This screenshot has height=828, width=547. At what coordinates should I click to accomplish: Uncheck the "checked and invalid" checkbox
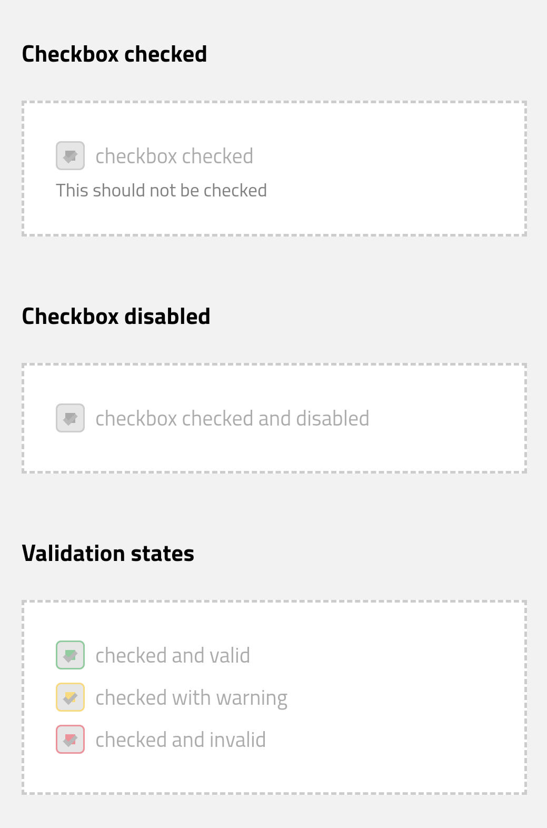[x=70, y=739]
